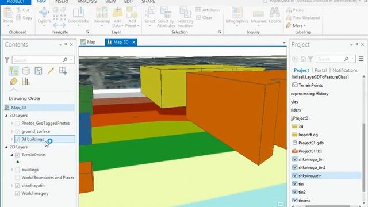Viewport: 368px width, 207px height.
Task: Open the Bookmarks menu
Action: [78, 16]
